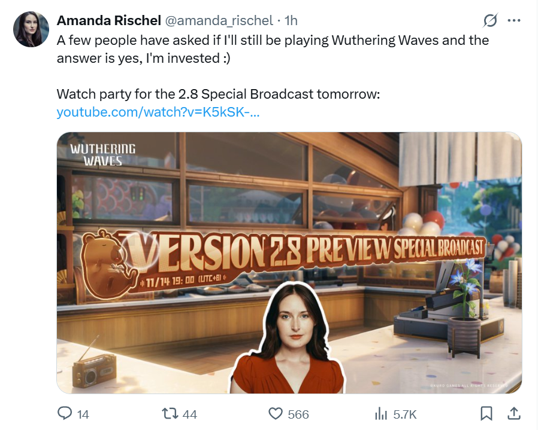Like the post with the heart icon
Screen dimensions: 541x430
[276, 413]
